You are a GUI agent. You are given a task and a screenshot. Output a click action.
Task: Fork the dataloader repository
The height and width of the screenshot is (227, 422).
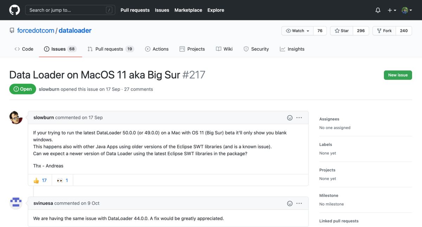384,31
